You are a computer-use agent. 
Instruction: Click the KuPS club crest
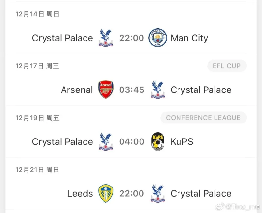[x=158, y=142]
